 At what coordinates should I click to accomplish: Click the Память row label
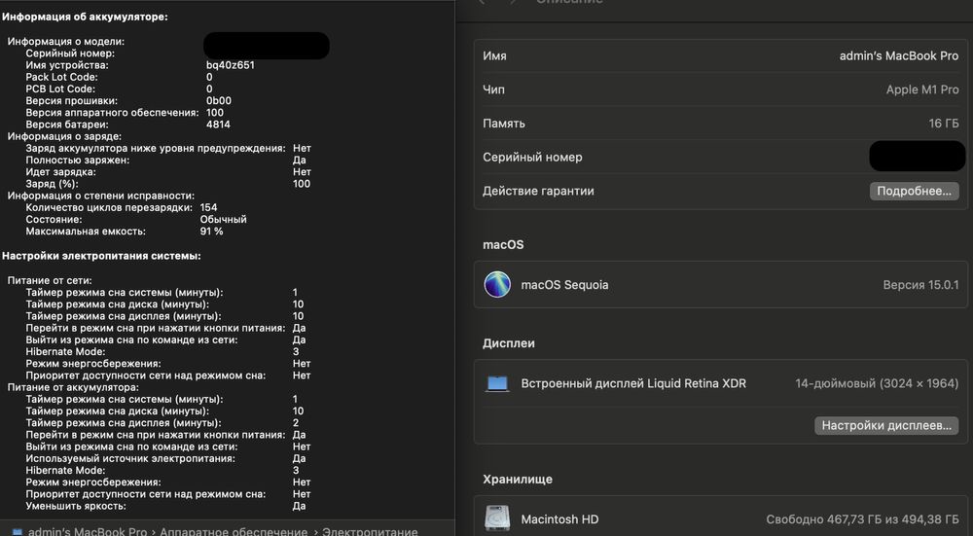tap(503, 124)
